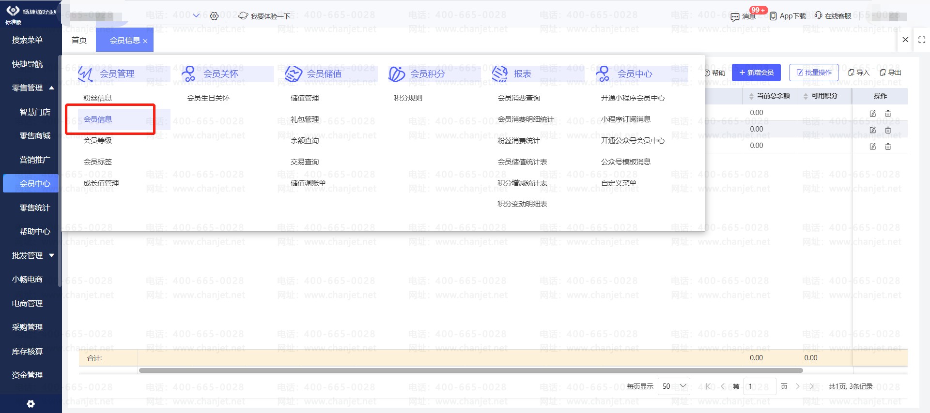Sort by 可用积分 column
This screenshot has height=413, width=930.
(x=806, y=96)
